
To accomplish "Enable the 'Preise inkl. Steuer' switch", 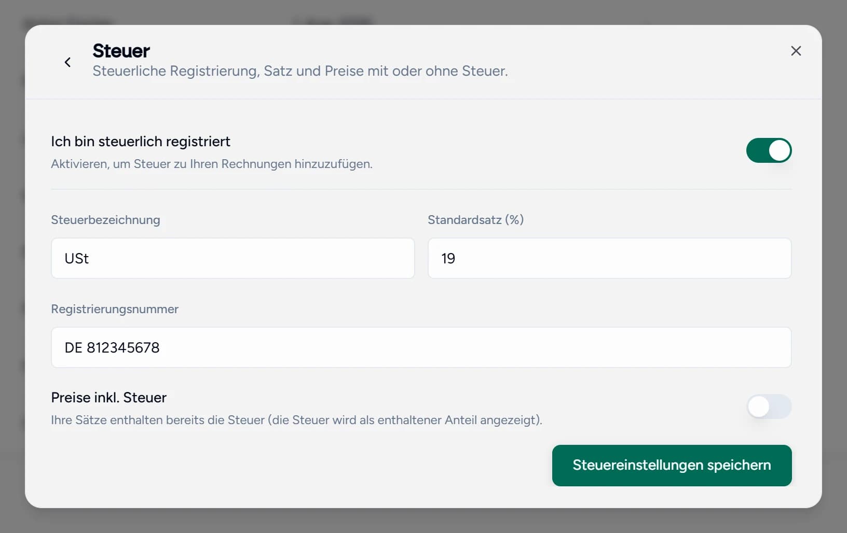I will (x=769, y=406).
